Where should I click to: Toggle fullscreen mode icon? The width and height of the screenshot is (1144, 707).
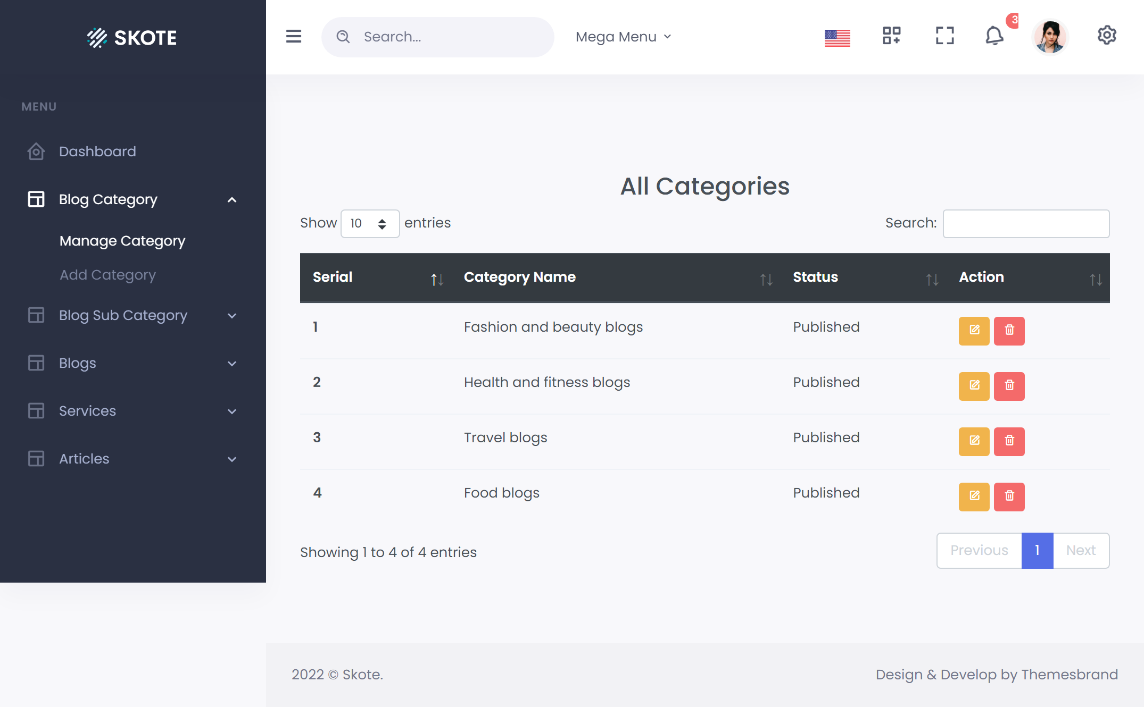[944, 36]
